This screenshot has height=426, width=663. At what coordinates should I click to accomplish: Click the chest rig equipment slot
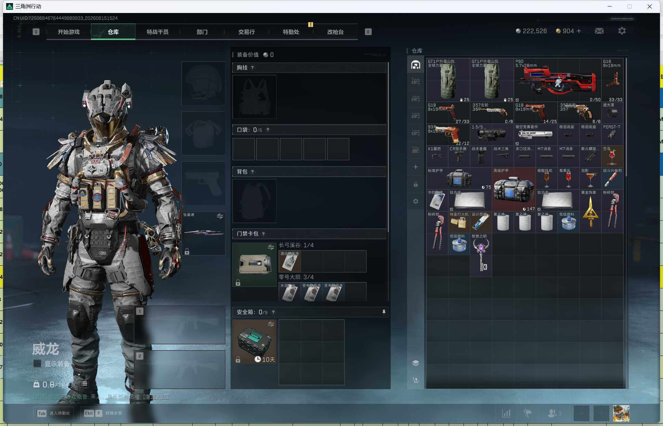(254, 97)
